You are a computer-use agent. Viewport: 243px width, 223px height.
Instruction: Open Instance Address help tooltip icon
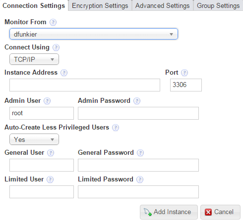[64, 73]
